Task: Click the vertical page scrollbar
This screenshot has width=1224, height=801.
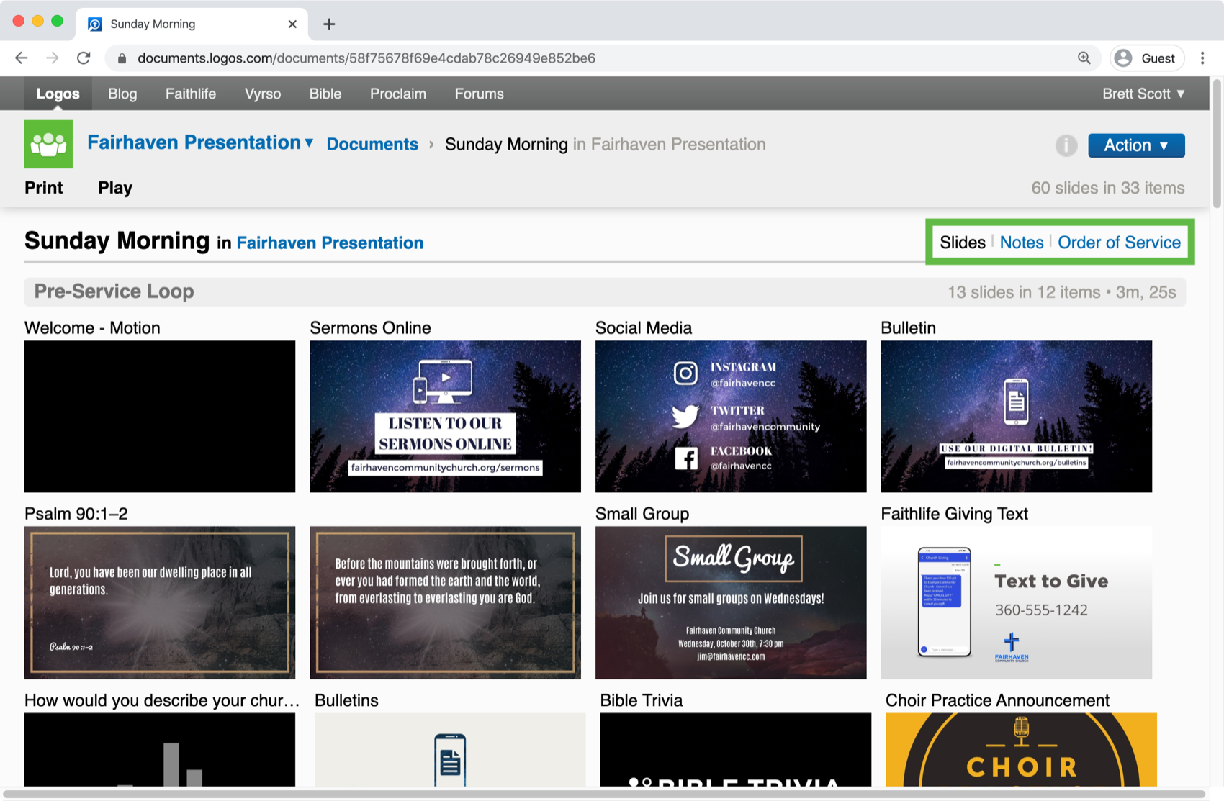Action: 1217,144
